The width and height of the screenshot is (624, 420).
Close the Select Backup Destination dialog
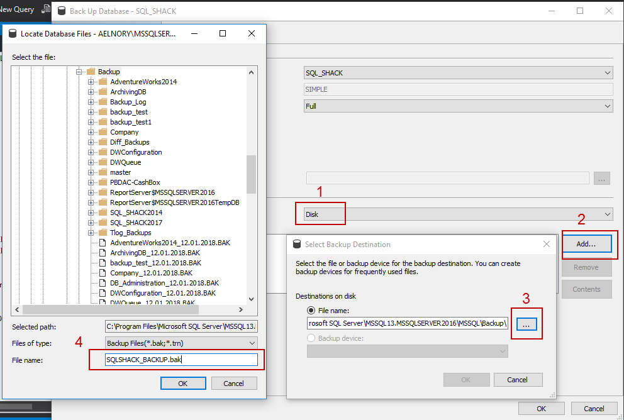click(547, 244)
